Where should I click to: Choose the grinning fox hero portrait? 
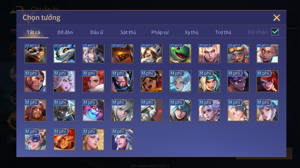coord(35,54)
